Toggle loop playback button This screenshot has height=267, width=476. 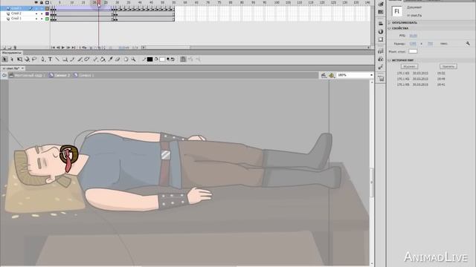pyautogui.click(x=84, y=47)
